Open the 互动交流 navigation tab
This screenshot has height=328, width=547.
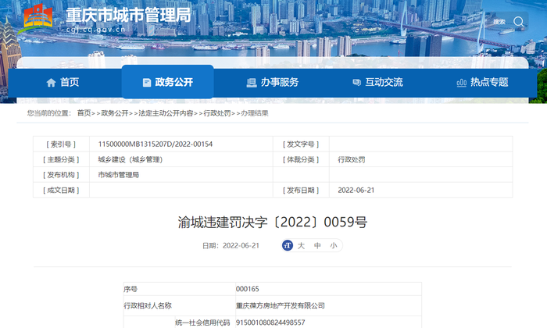click(377, 82)
